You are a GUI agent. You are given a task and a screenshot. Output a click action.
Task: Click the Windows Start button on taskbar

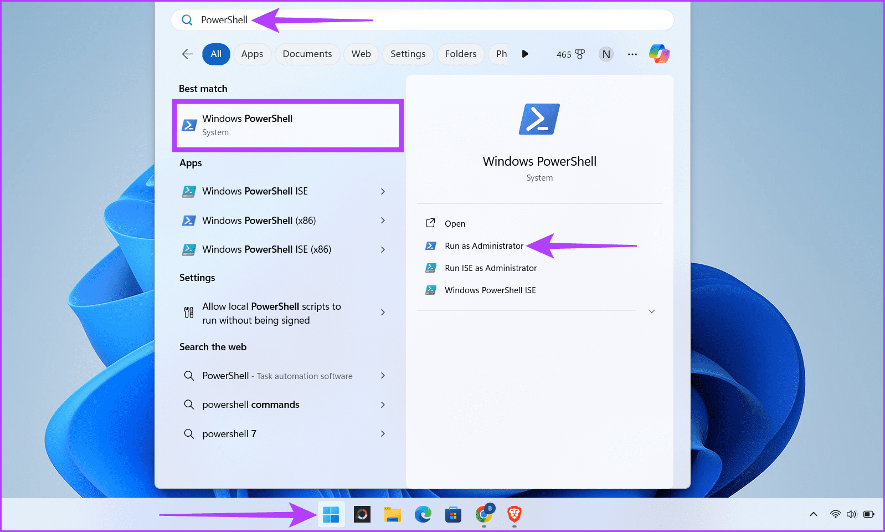pyautogui.click(x=331, y=514)
